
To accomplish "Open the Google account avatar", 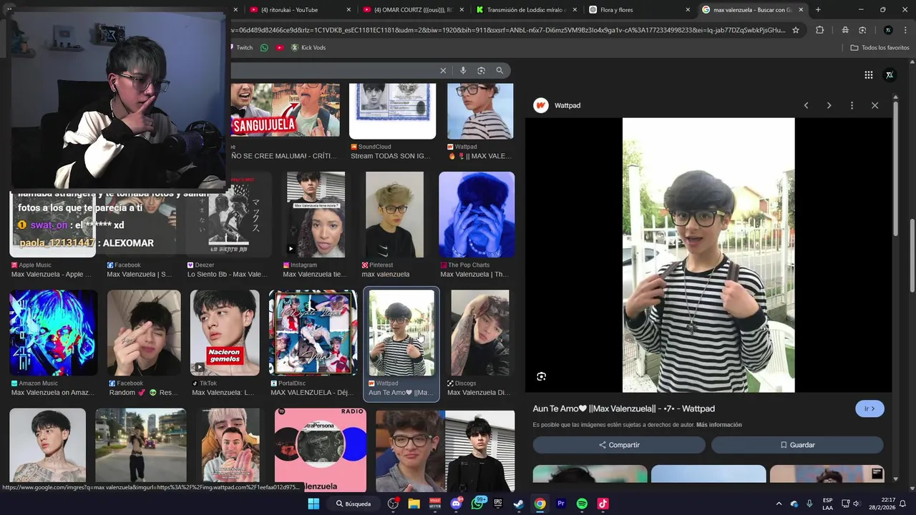I will (x=890, y=75).
